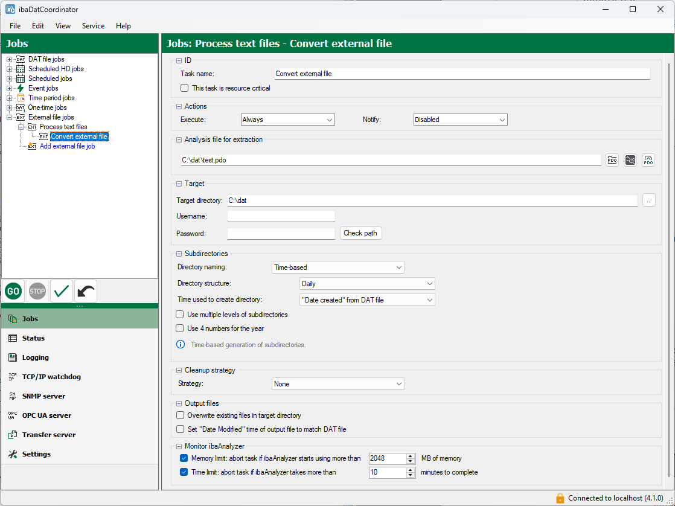675x506 pixels.
Task: Open the File menu
Action: point(15,26)
